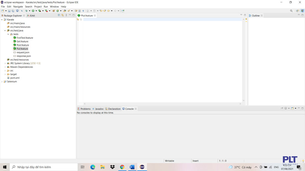Click the editor horizontal scrollbar track
305x171 pixels.
(x=162, y=104)
